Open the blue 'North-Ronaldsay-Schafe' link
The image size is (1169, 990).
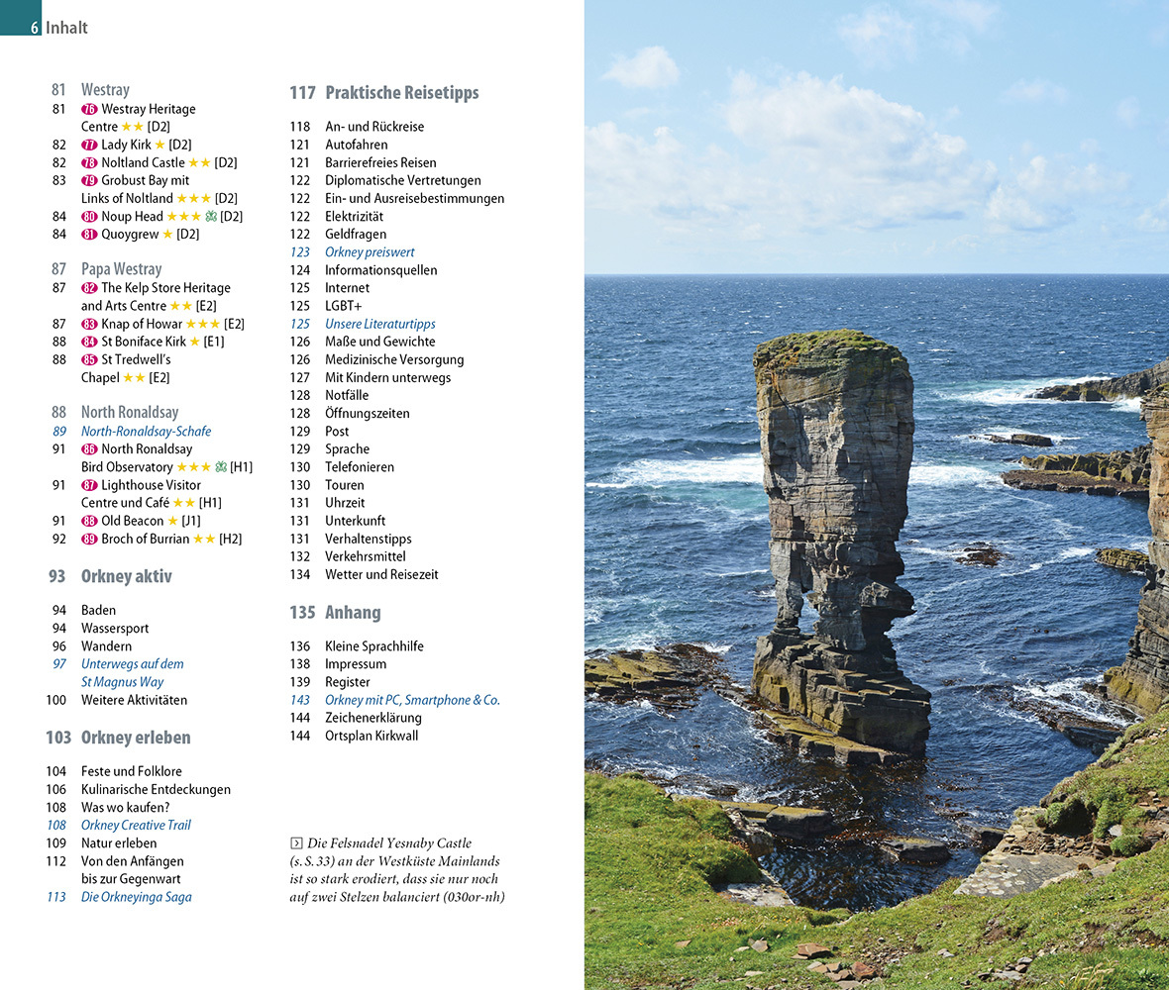tap(146, 432)
